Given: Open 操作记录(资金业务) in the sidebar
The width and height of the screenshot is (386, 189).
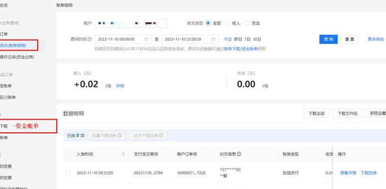Looking at the screenshot, I should click(x=17, y=57).
